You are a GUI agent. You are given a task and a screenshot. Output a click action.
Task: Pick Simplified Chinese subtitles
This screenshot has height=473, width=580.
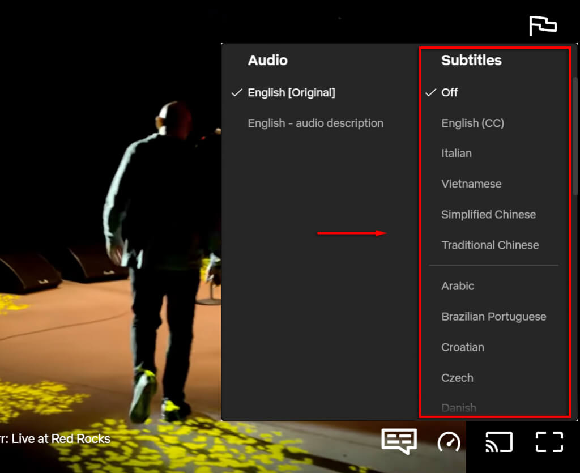(488, 215)
